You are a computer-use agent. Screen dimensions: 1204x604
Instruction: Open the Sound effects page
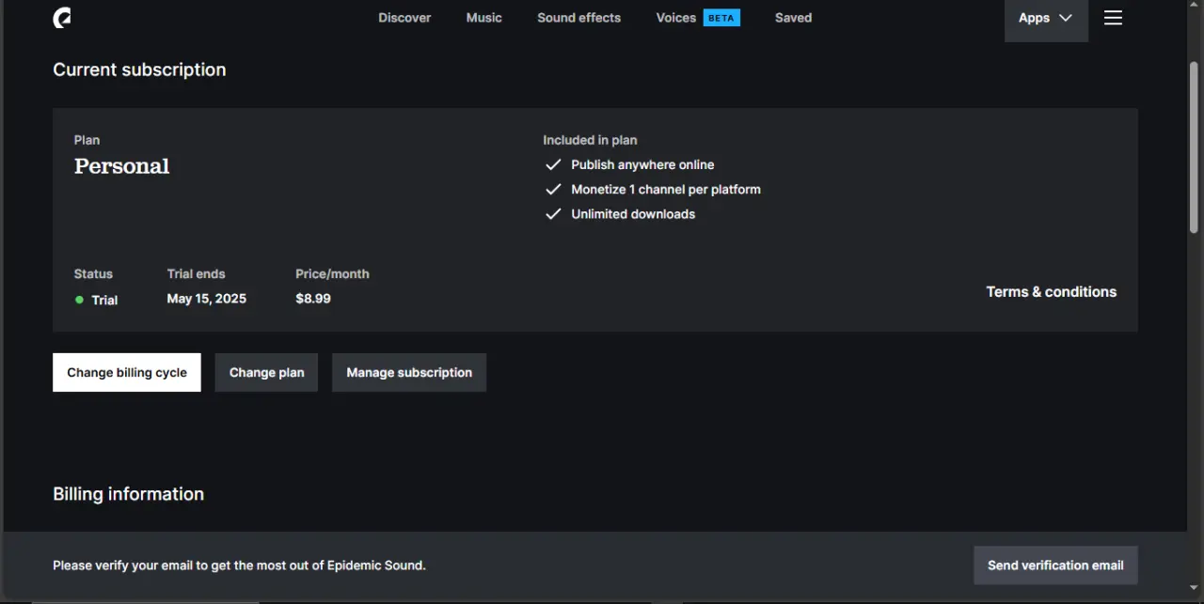578,18
